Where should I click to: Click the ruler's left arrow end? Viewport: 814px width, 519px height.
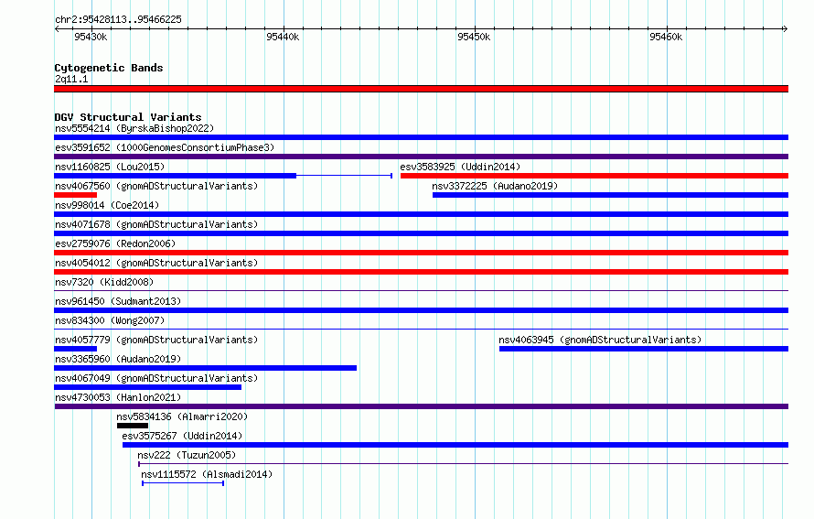pos(57,28)
